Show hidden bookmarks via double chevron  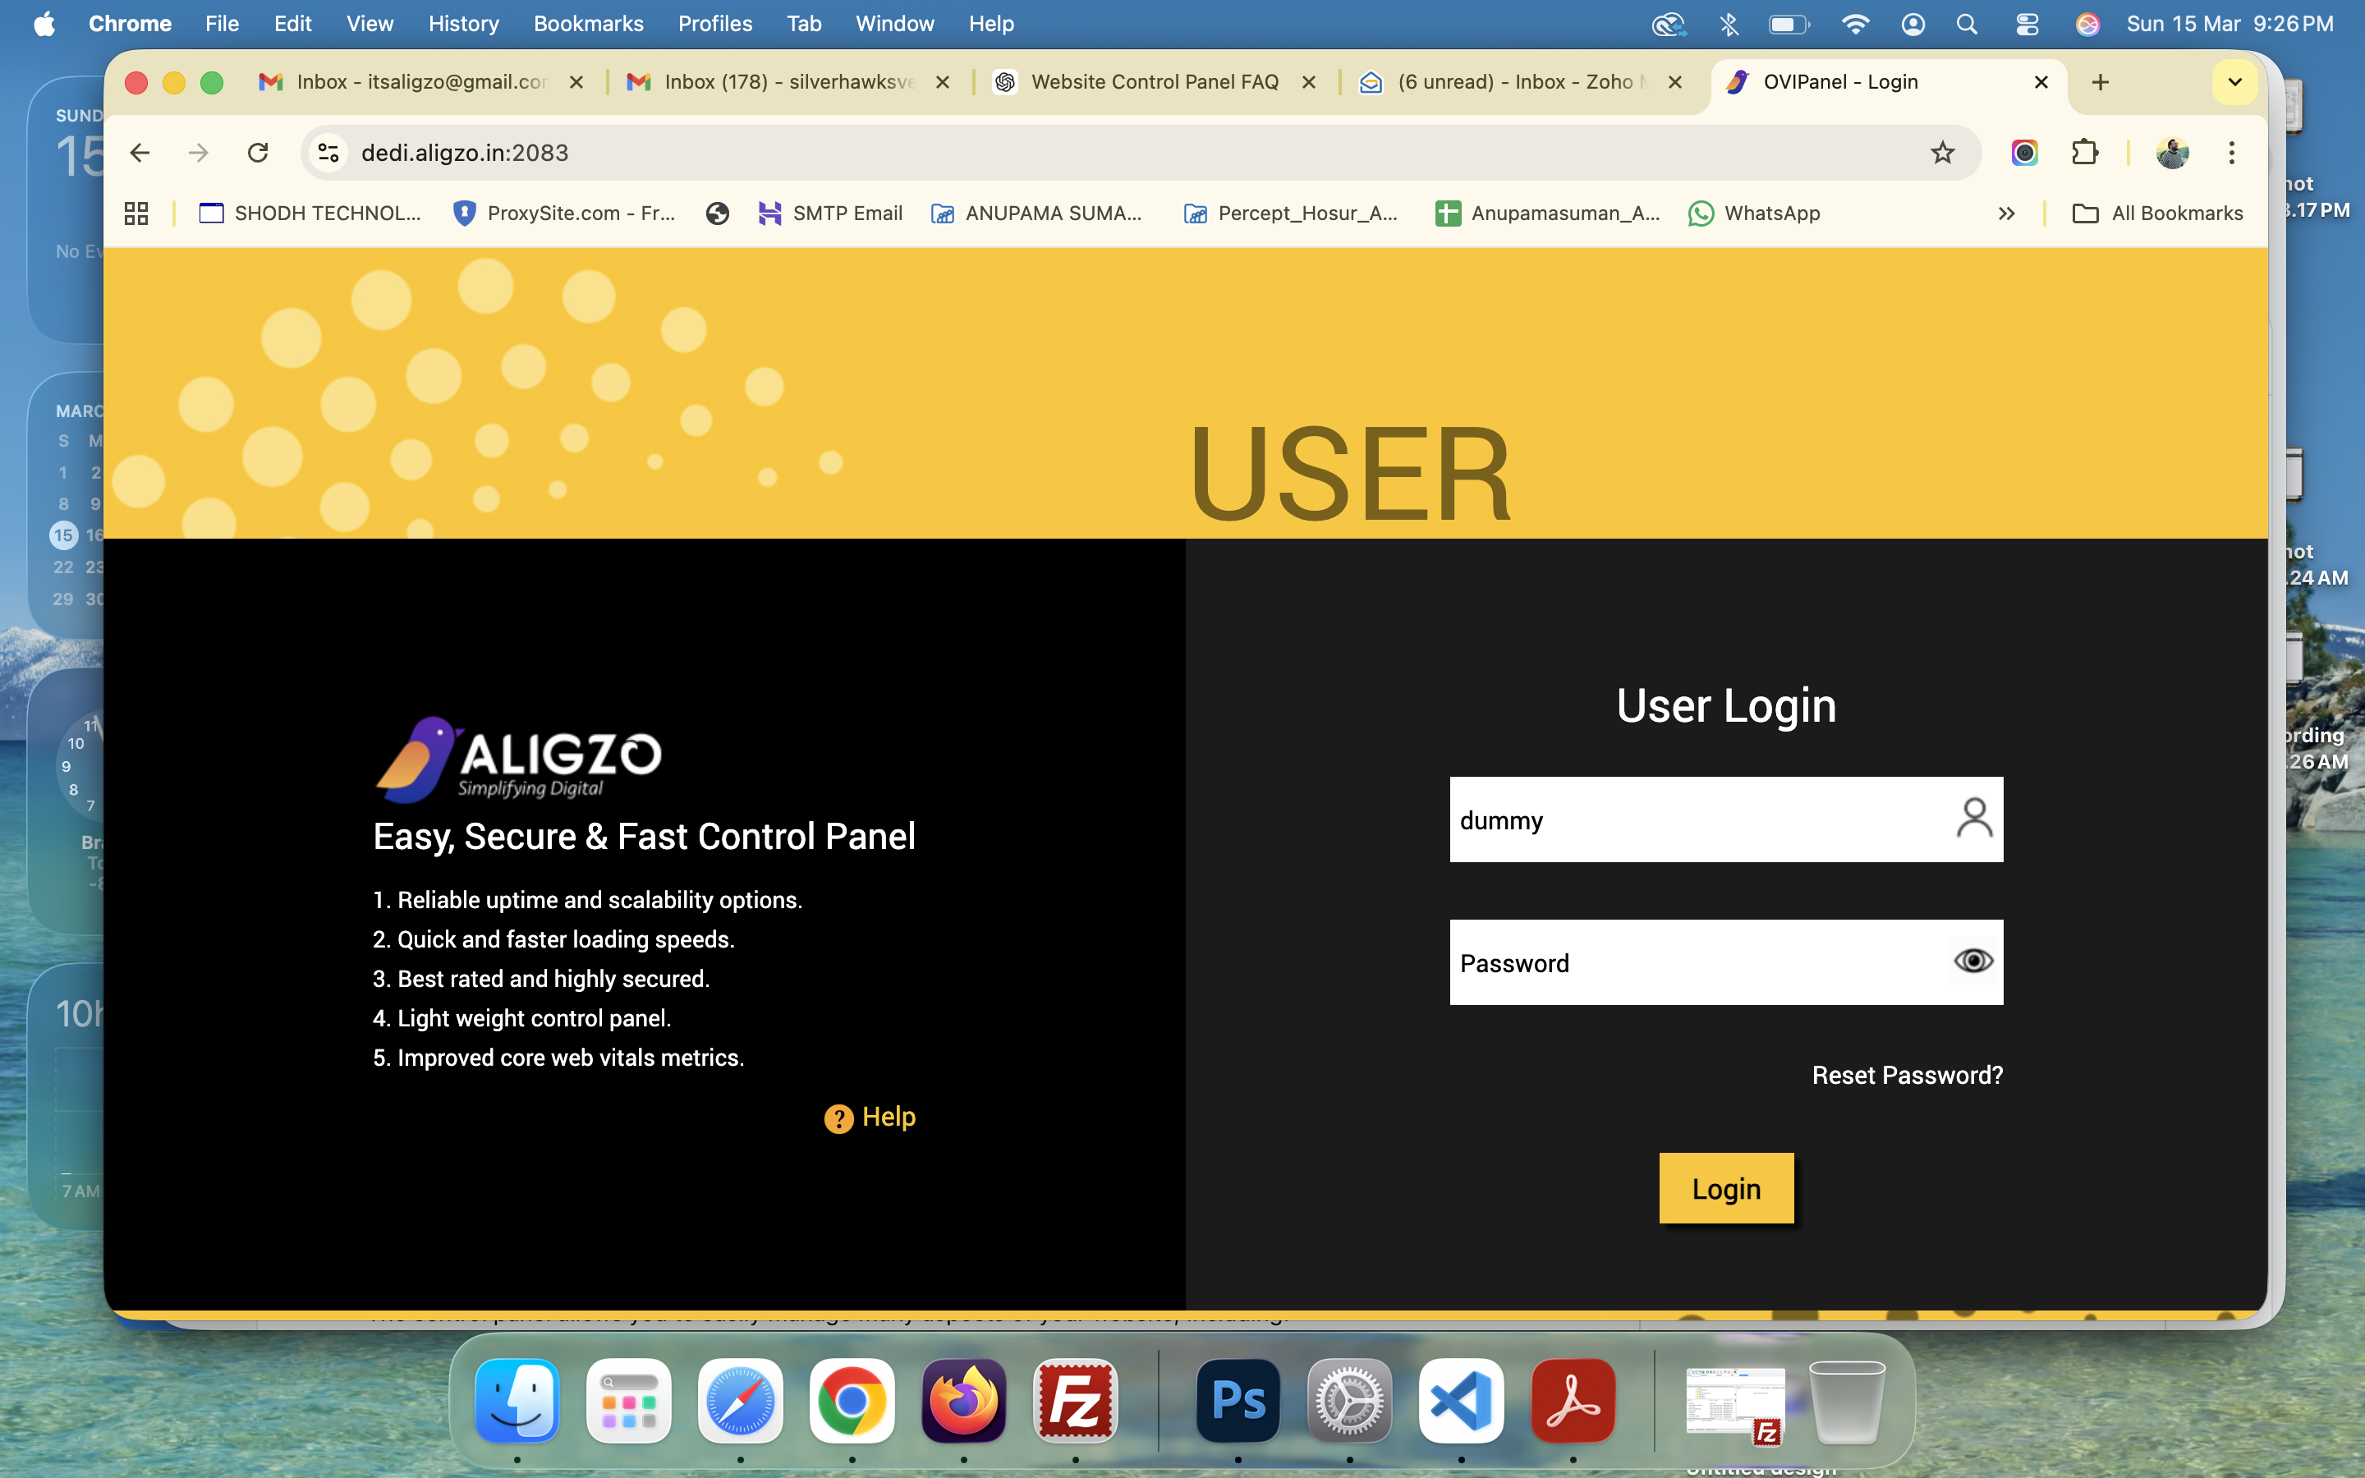(x=2006, y=213)
